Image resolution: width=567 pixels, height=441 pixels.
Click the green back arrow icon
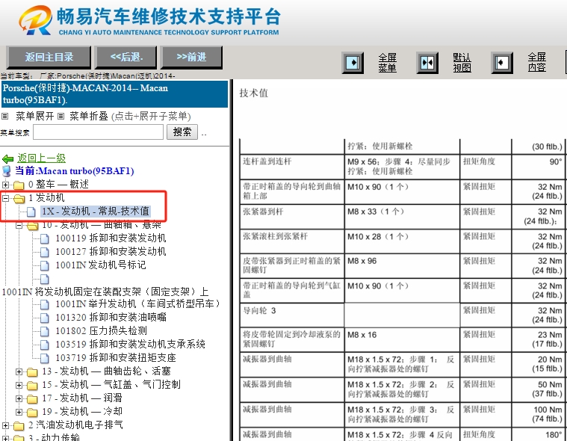(8, 158)
